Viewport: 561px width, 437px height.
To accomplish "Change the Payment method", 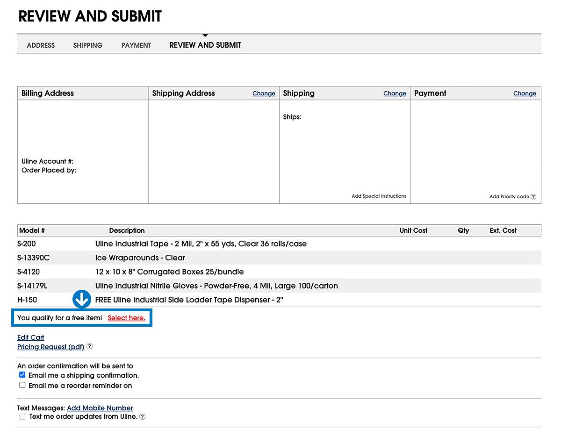I will click(525, 93).
